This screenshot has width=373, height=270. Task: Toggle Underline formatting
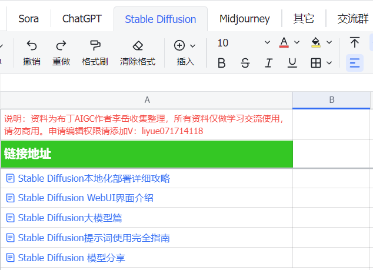coord(292,63)
